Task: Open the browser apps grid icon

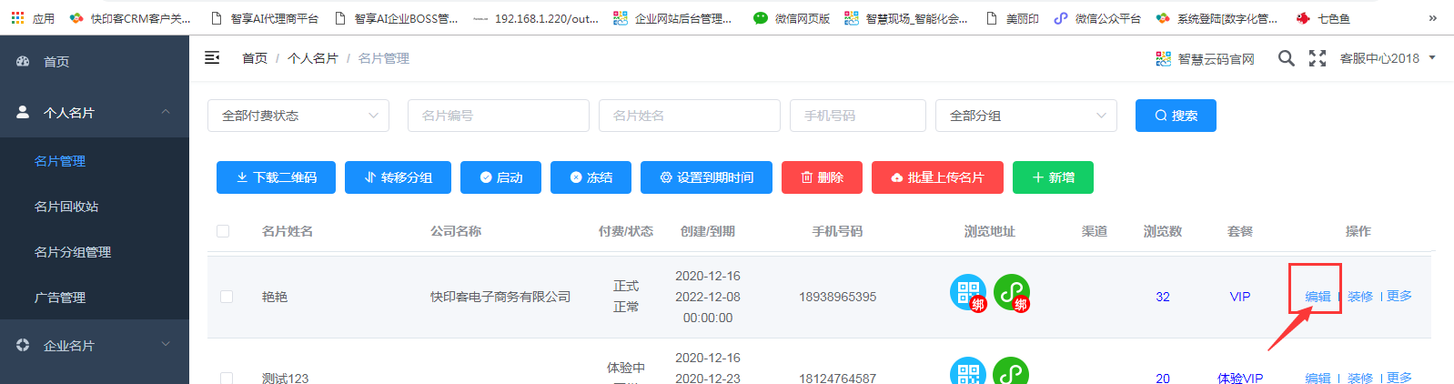Action: tap(17, 18)
